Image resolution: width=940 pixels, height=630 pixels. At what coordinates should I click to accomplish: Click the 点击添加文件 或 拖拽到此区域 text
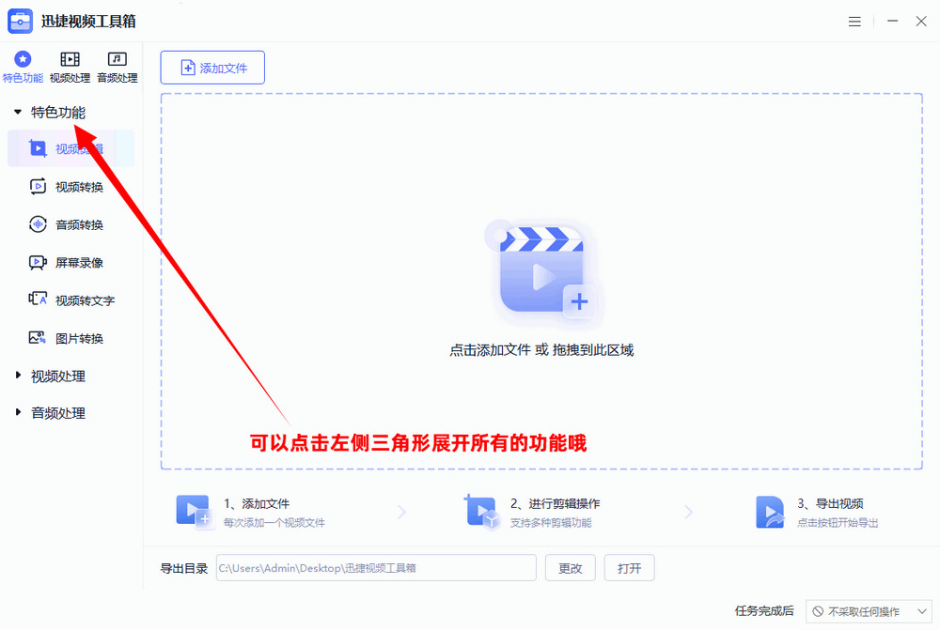[541, 349]
